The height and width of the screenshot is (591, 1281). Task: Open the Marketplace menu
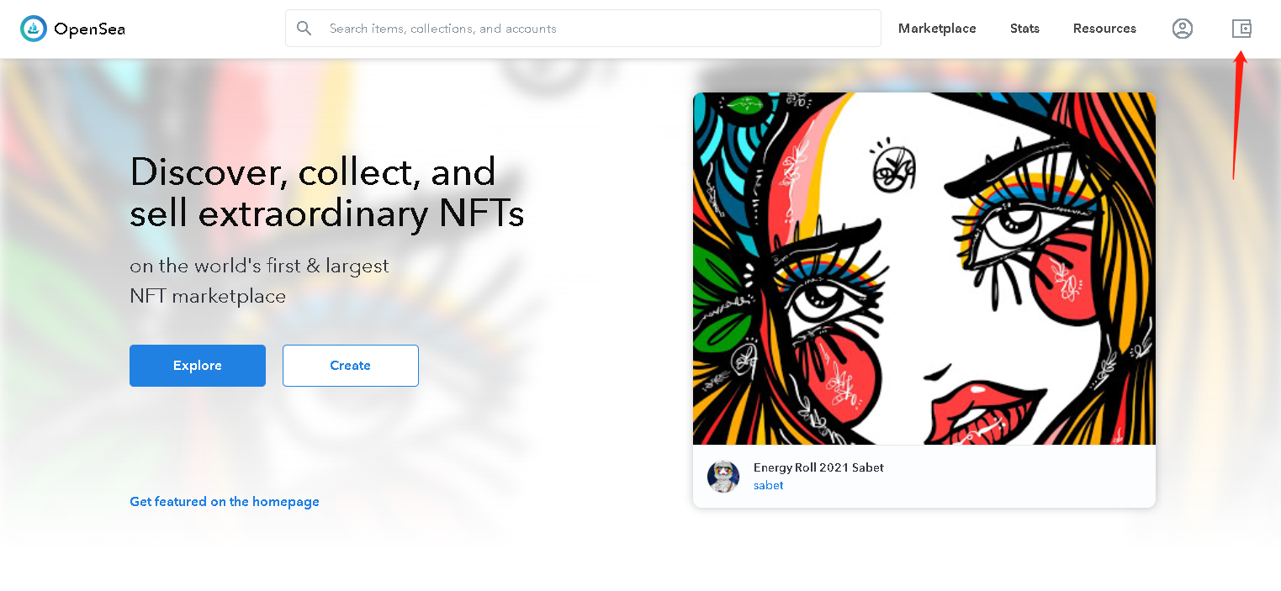tap(937, 29)
